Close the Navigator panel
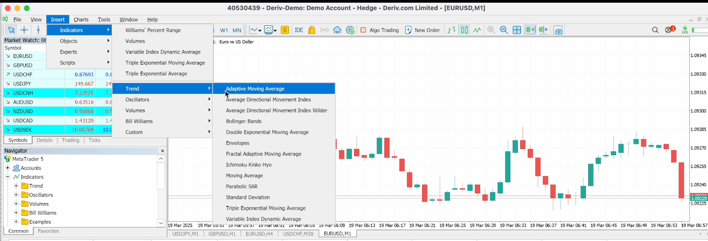 tap(162, 151)
